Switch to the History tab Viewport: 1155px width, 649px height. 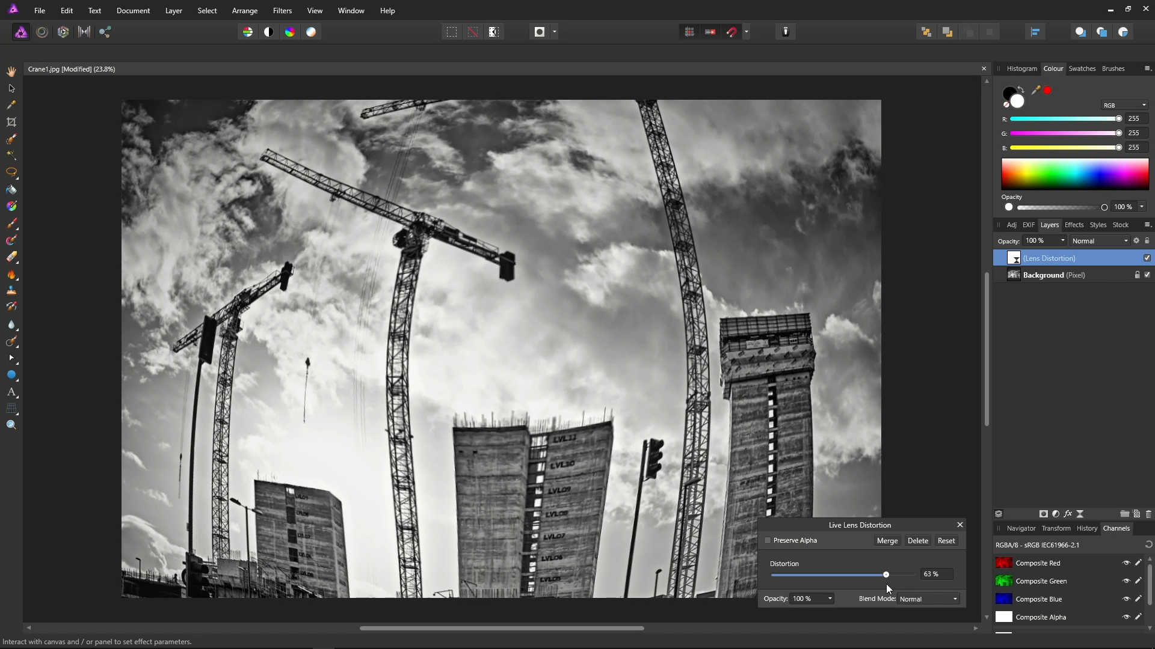click(1086, 528)
